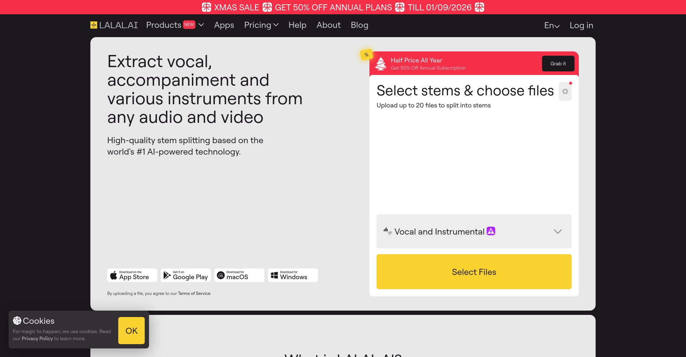
Task: Download the macOS app via badge
Action: tap(239, 275)
